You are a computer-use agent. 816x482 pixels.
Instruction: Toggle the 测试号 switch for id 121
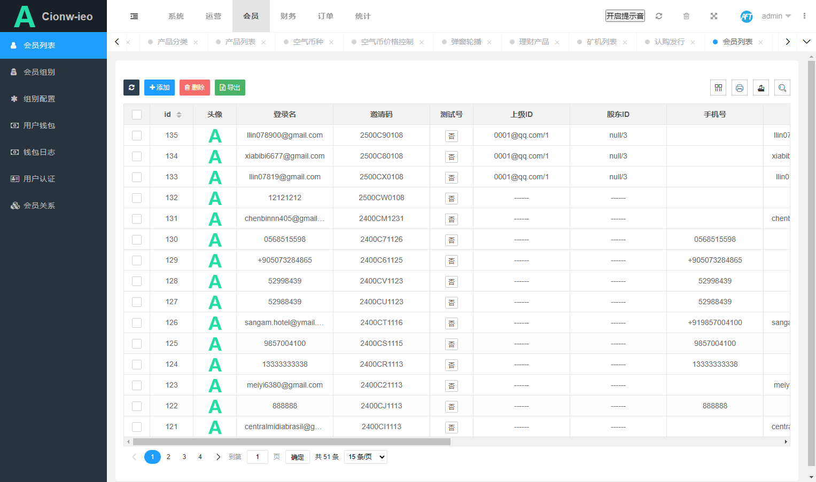click(x=452, y=428)
